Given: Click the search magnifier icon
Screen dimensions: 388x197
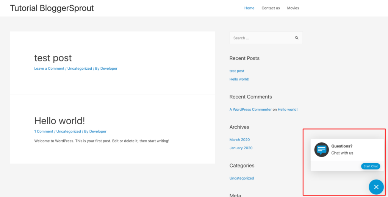Looking at the screenshot, I should coord(297,38).
